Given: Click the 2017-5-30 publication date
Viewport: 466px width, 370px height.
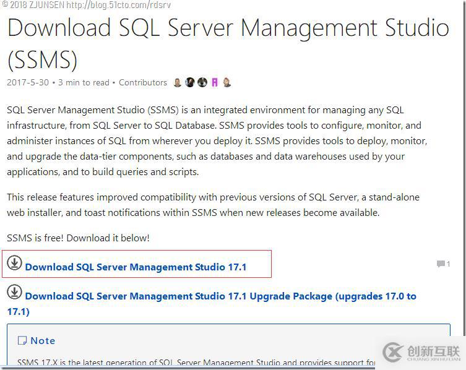Looking at the screenshot, I should (28, 82).
